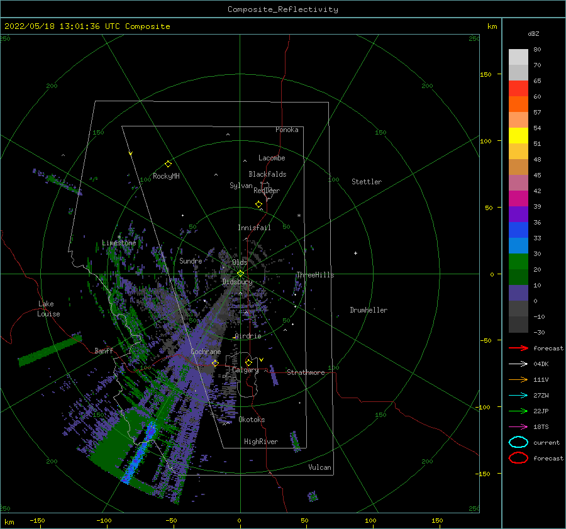Click the green 22JP arrow icon
Viewport: 566px width, 529px height.
[518, 411]
